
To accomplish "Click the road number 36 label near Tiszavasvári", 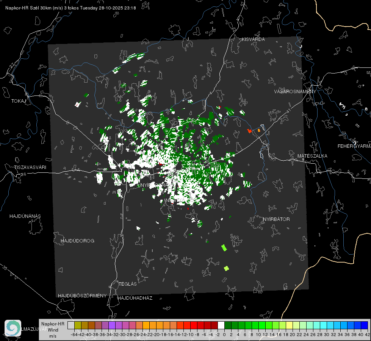I will tap(23, 174).
